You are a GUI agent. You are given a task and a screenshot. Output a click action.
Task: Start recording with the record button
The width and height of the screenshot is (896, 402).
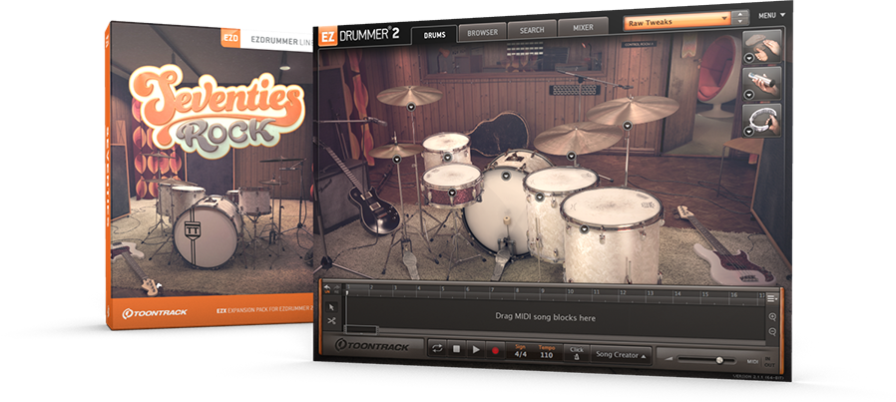pos(495,350)
